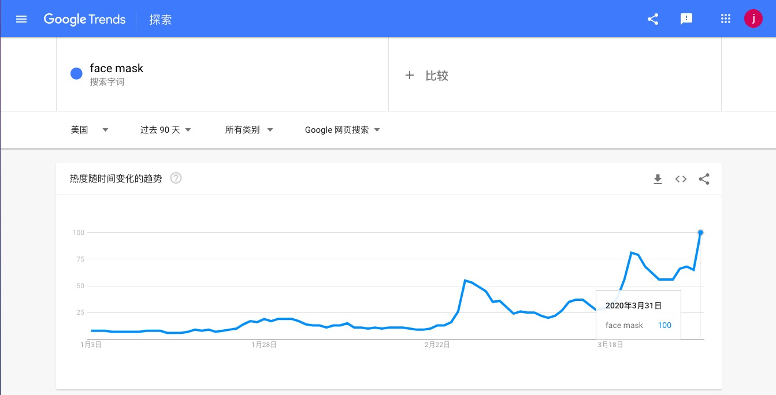Open the send feedback icon
The height and width of the screenshot is (395, 776).
pyautogui.click(x=686, y=19)
